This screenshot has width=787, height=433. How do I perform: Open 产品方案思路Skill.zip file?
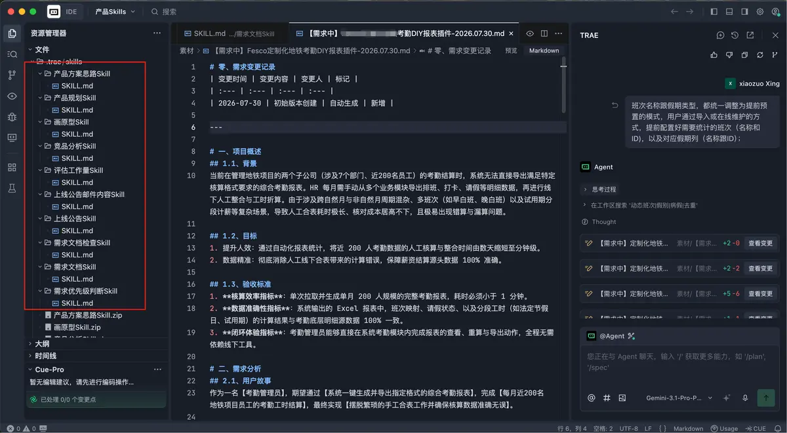(87, 315)
